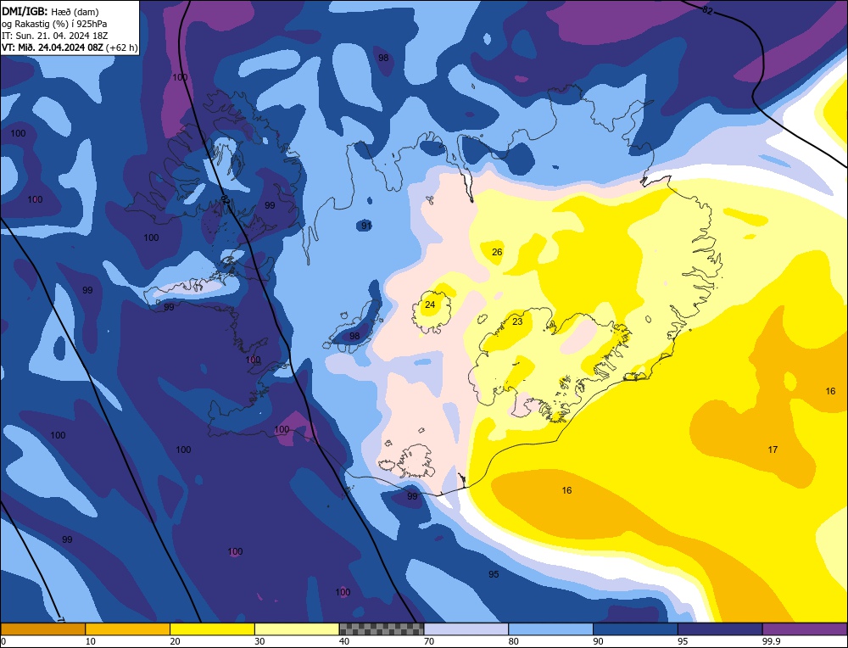
Task: Click the legend scale label '40'
Action: [x=344, y=641]
